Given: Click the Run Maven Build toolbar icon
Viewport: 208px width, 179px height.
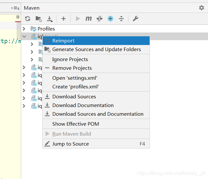Looking at the screenshot, I should click(78, 19).
